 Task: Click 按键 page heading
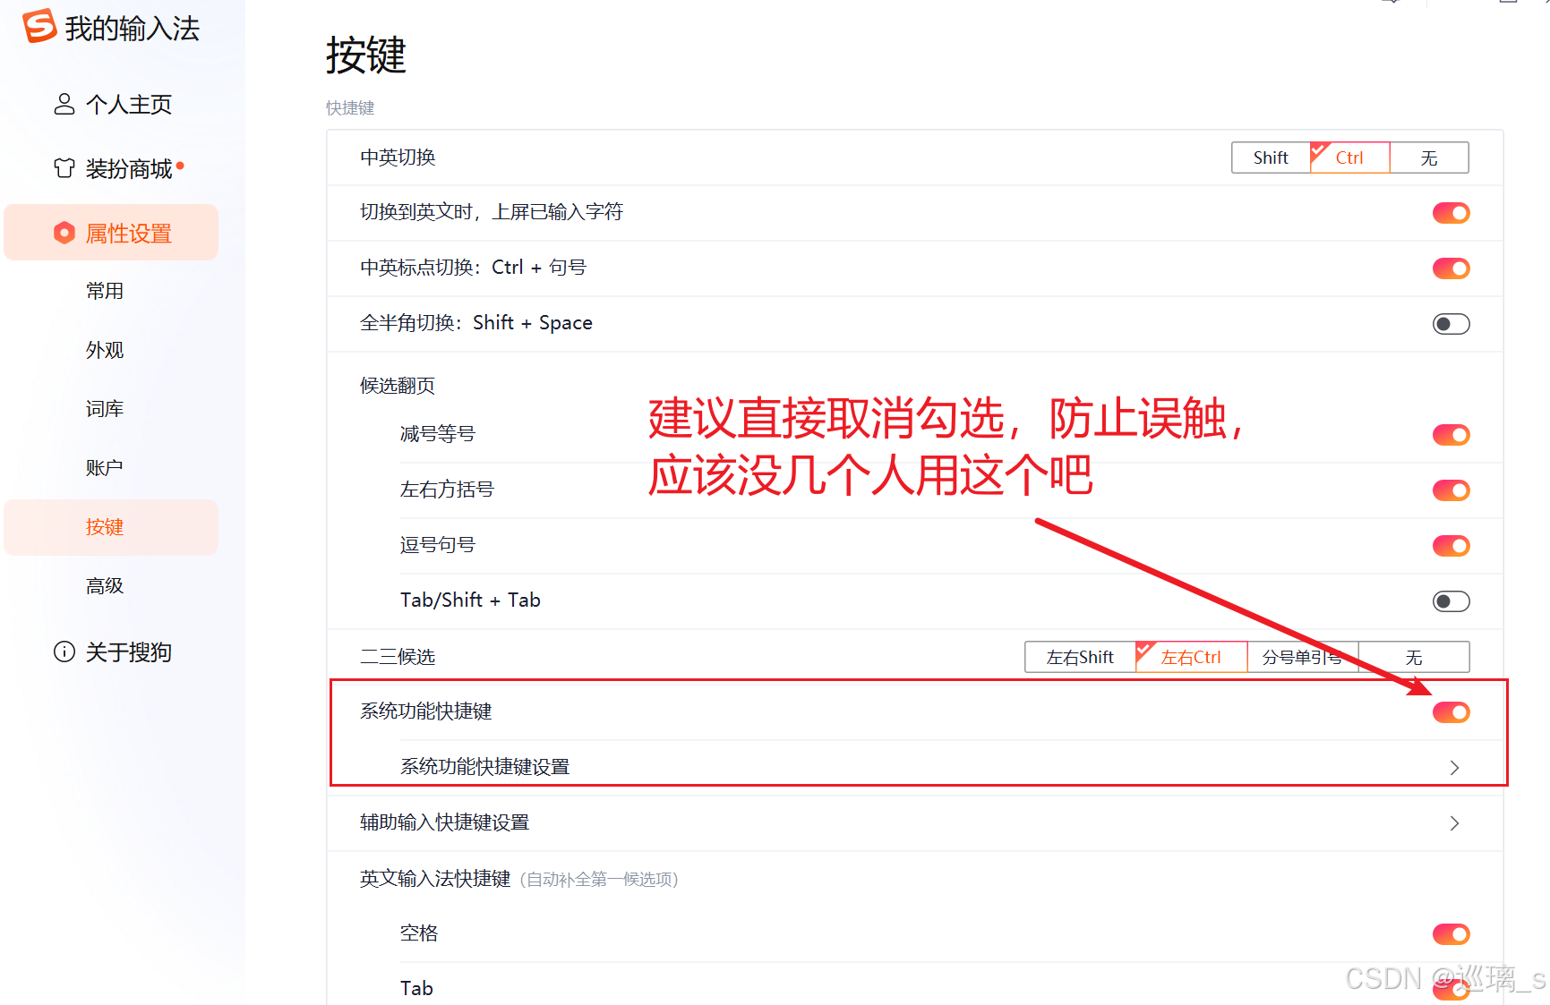pyautogui.click(x=365, y=55)
